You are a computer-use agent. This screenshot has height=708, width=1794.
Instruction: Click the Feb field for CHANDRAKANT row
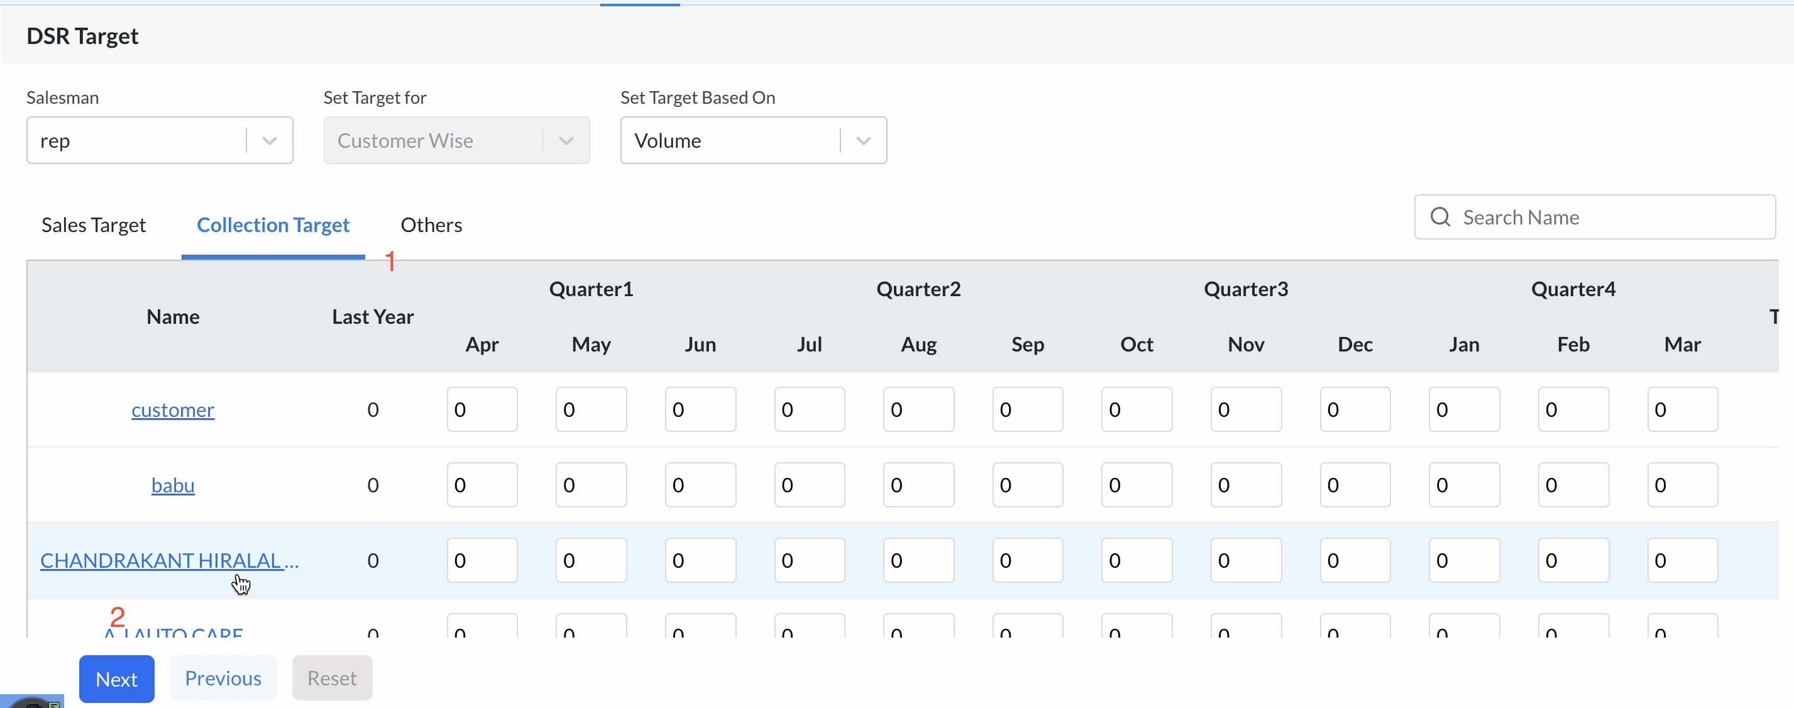tap(1573, 560)
